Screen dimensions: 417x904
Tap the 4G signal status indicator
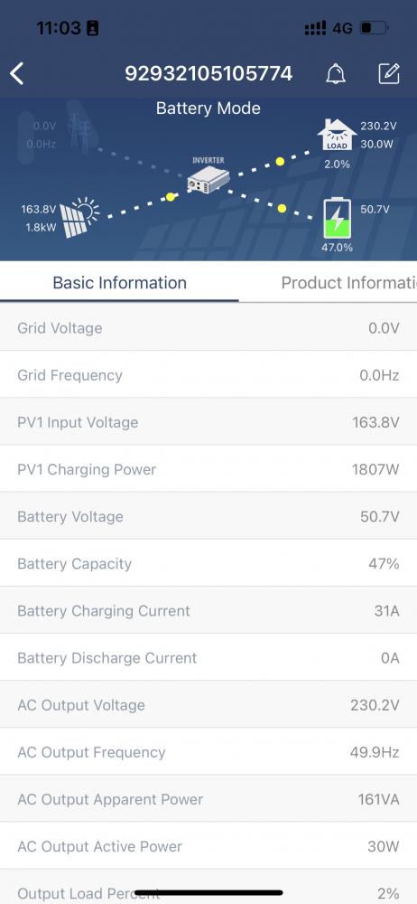[x=342, y=28]
